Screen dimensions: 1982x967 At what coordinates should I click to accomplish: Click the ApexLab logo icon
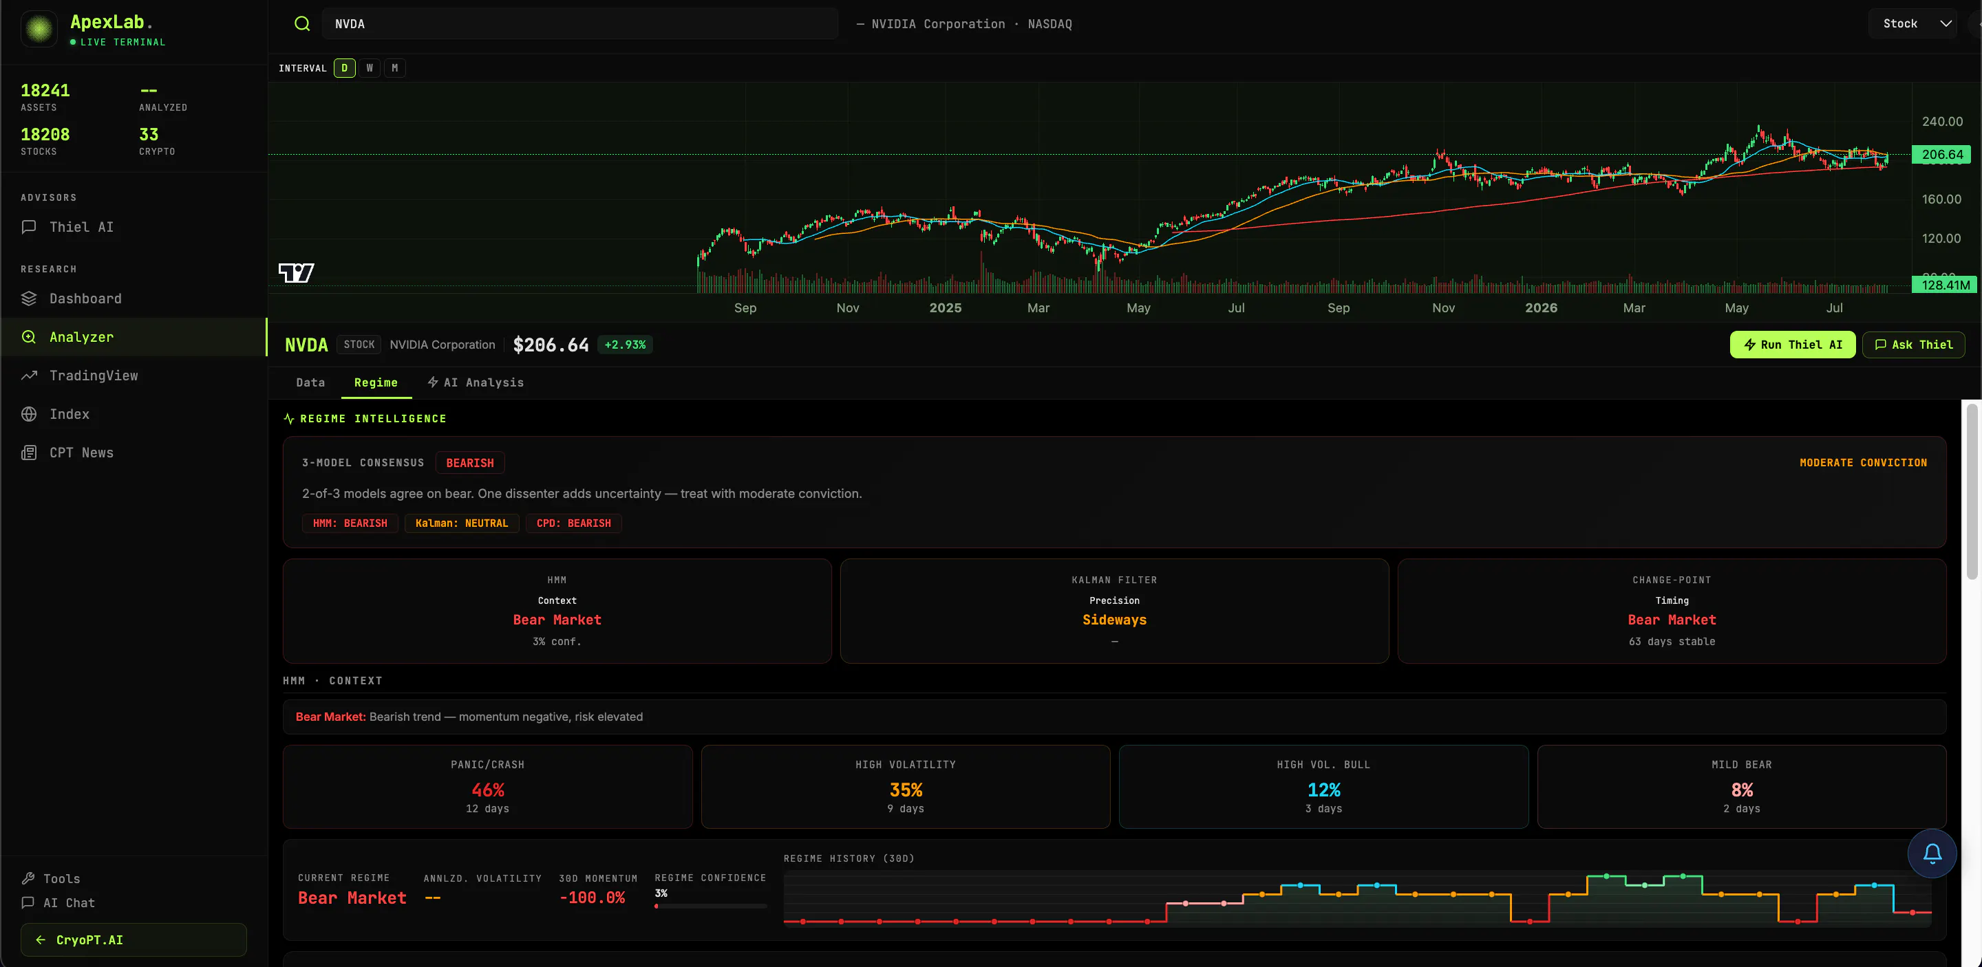pyautogui.click(x=39, y=29)
